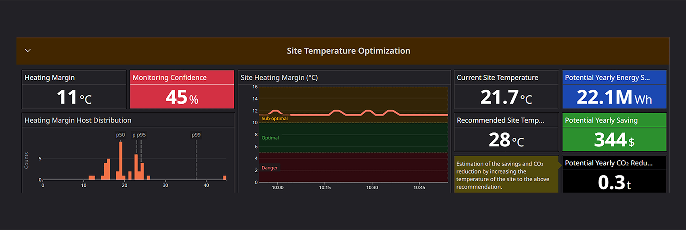Image resolution: width=686 pixels, height=230 pixels.
Task: Collapse the Site Temperature Optimization row chevron
Action: click(28, 51)
